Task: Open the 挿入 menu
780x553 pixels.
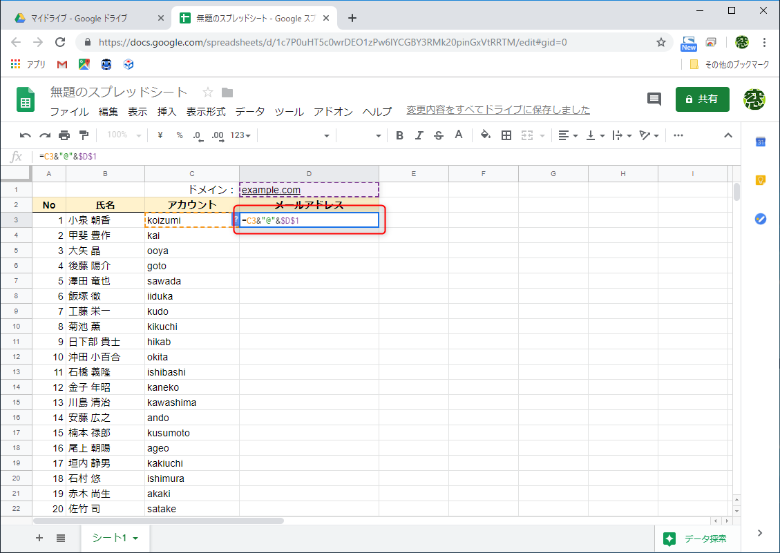Action: tap(167, 110)
